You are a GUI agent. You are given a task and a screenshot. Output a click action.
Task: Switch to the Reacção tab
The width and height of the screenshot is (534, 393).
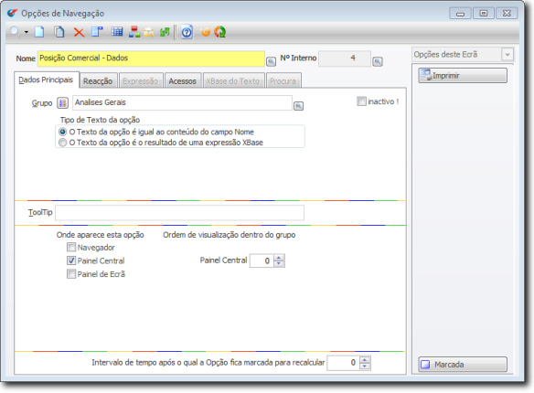98,81
